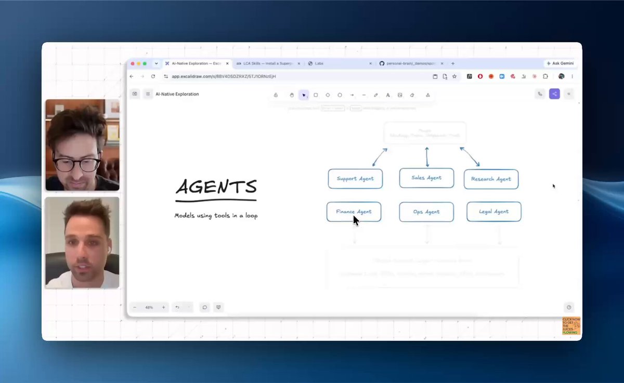The height and width of the screenshot is (383, 624).
Task: Click the purple Share button
Action: pos(554,94)
